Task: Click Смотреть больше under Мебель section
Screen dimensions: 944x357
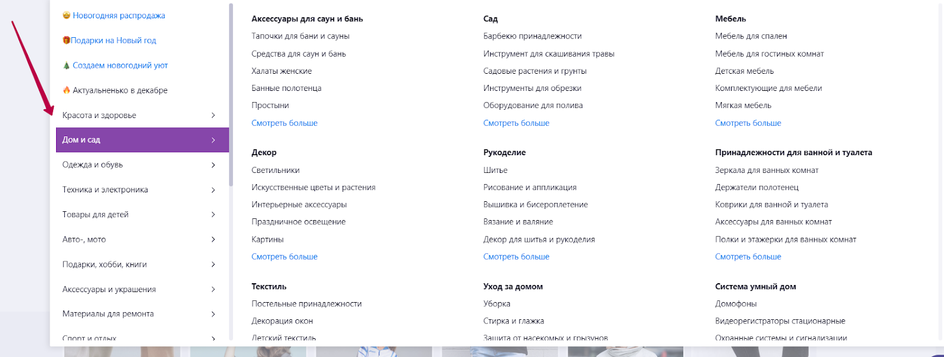Action: pyautogui.click(x=748, y=123)
